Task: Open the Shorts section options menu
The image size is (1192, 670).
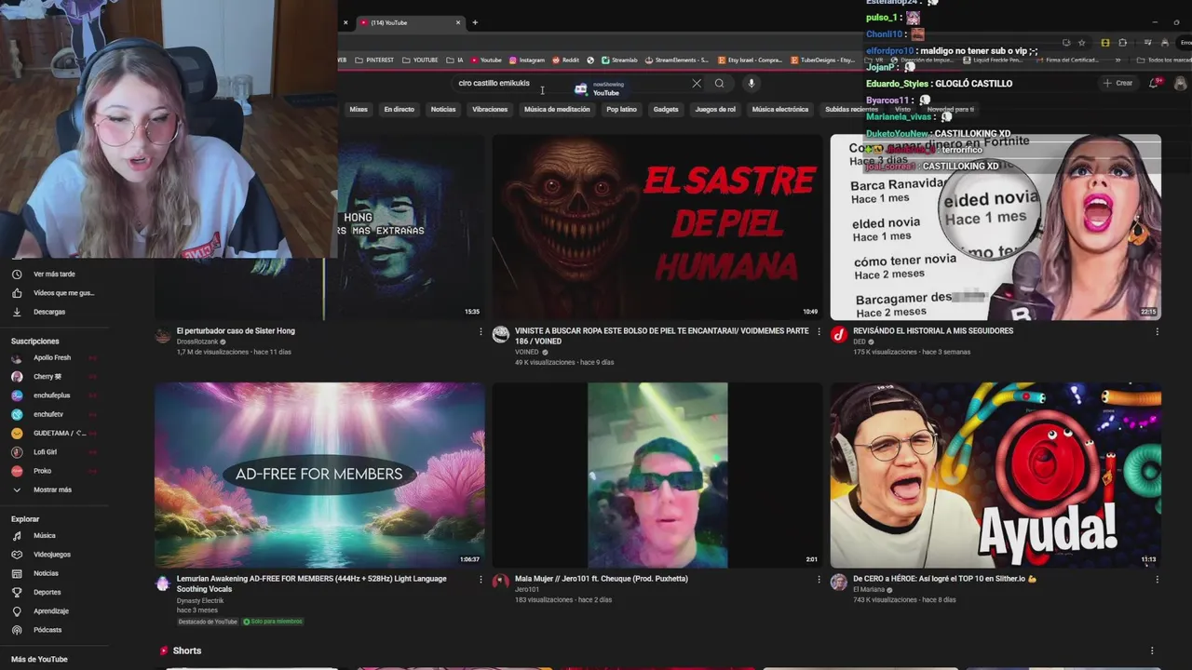Action: (x=1152, y=650)
